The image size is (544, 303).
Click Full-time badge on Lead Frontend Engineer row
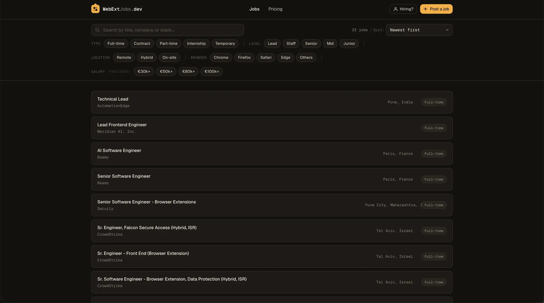[434, 128]
